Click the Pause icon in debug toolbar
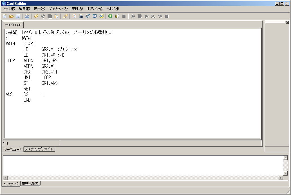This screenshot has width=291, height=195. (167, 16)
